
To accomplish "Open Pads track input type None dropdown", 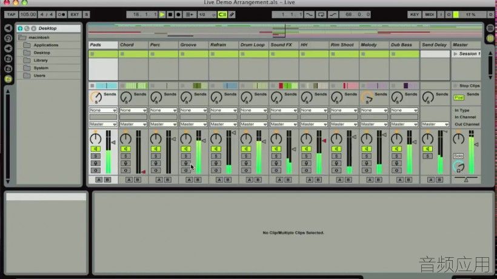I will pyautogui.click(x=103, y=110).
